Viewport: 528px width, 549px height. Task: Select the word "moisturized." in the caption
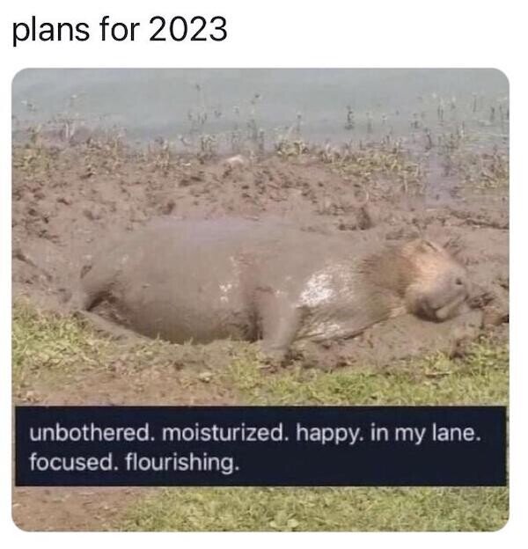click(226, 434)
